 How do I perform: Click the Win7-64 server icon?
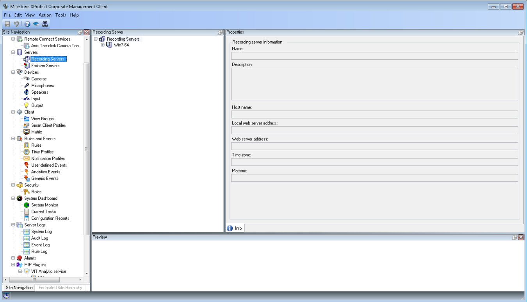(x=109, y=45)
